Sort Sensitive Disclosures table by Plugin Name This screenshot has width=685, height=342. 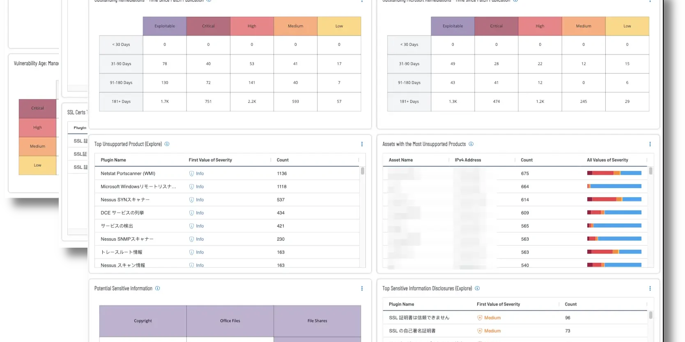401,304
